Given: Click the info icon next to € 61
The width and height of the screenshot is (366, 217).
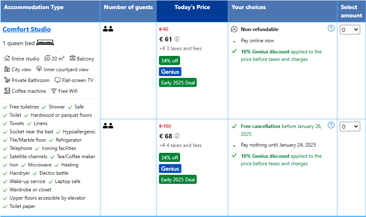Looking at the screenshot, I should 177,39.
